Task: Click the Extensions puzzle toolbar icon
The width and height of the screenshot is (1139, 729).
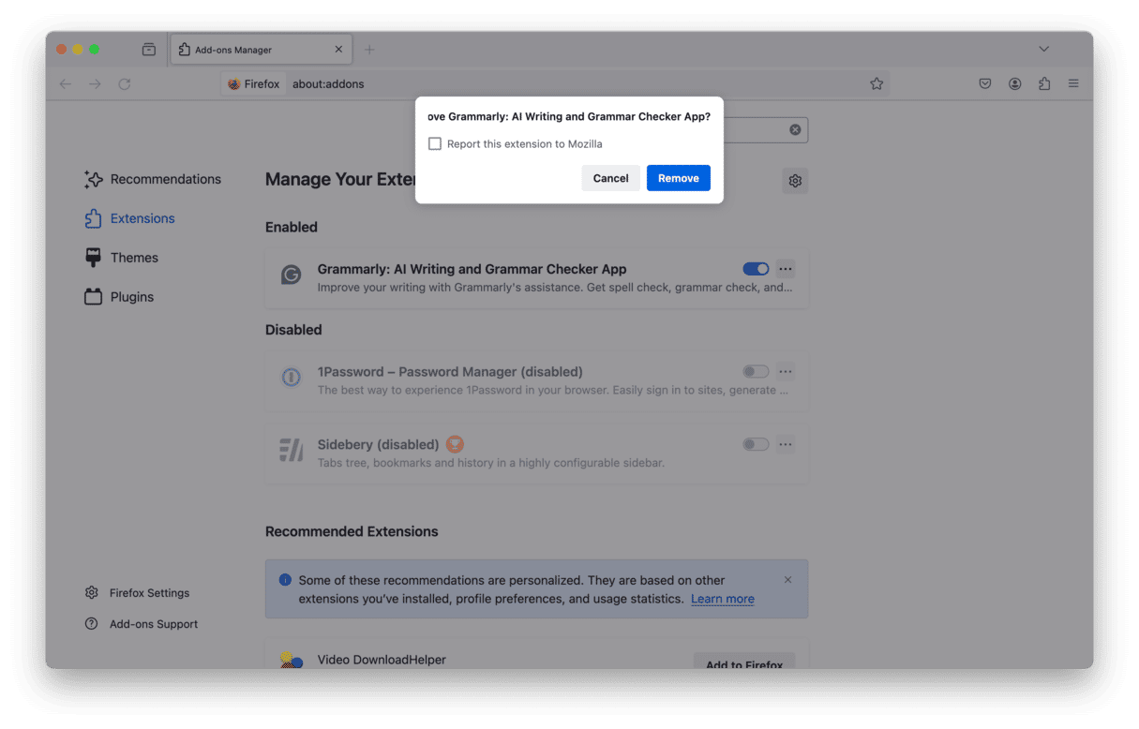Action: click(1044, 83)
